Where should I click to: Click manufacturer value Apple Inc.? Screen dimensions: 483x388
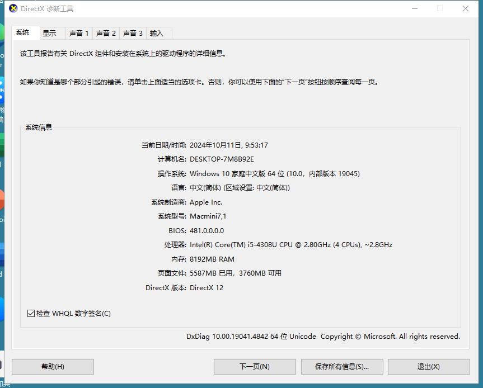pos(206,202)
